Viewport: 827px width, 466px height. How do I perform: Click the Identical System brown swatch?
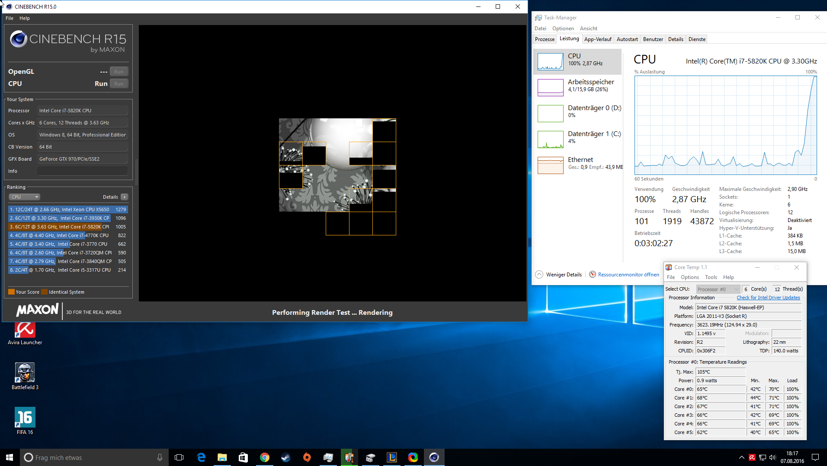point(44,292)
